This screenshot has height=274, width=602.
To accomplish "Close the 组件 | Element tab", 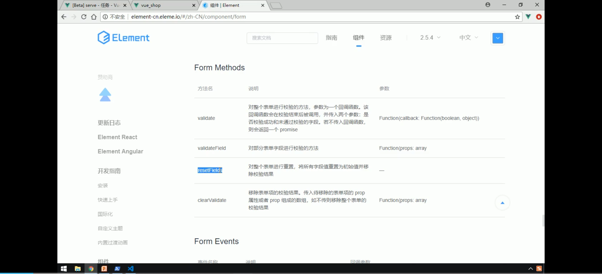I will 263,5.
